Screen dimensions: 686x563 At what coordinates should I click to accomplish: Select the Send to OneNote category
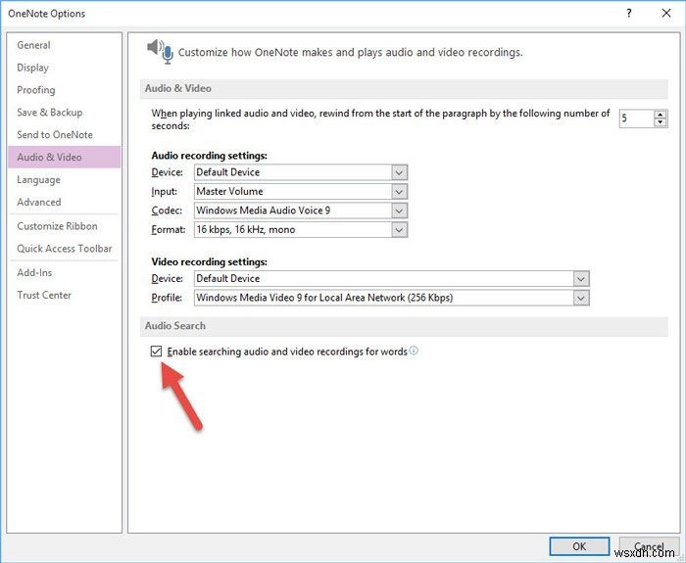(x=64, y=135)
